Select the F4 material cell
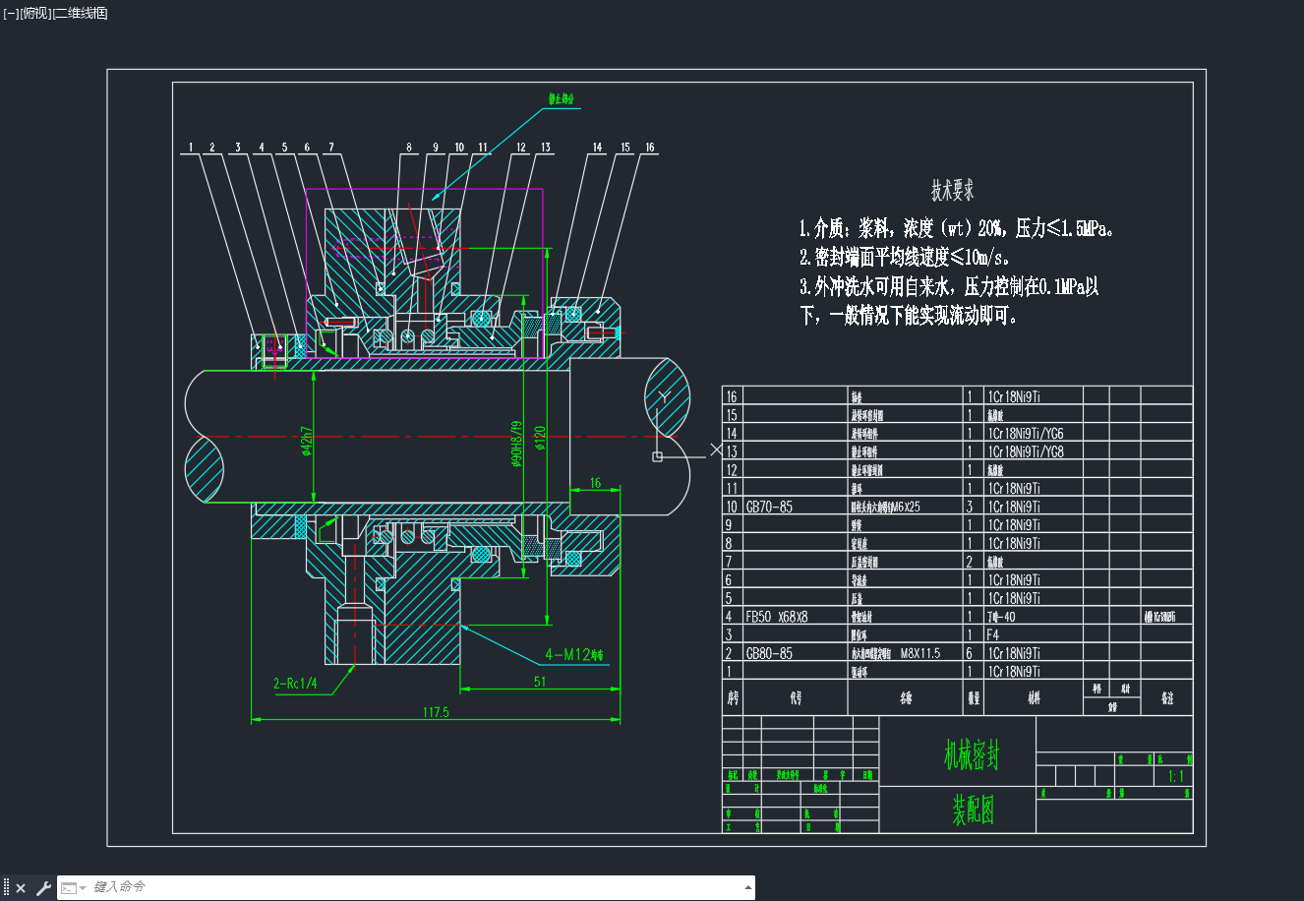Viewport: 1304px width, 901px height. 993,635
